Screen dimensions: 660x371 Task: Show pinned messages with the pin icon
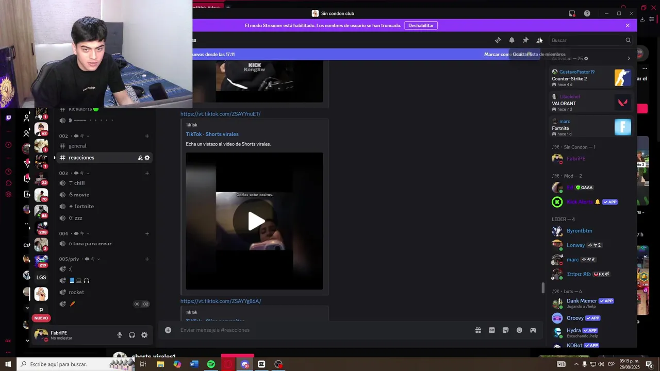[525, 40]
